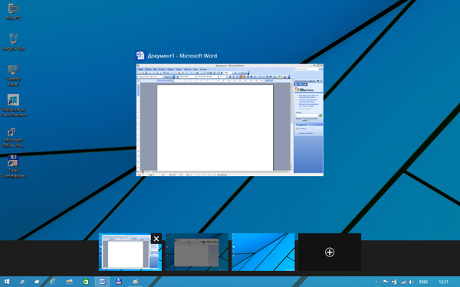Open the This PC desktop icon
This screenshot has height=287, width=460.
point(13,11)
